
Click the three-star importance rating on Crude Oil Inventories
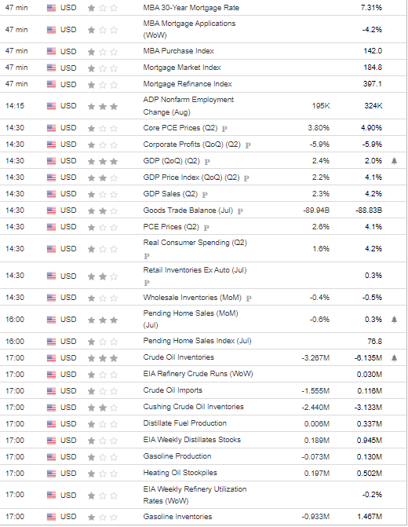point(103,358)
